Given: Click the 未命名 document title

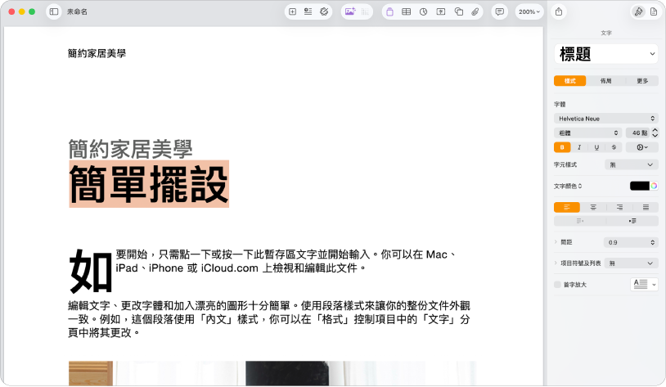Looking at the screenshot, I should (77, 12).
